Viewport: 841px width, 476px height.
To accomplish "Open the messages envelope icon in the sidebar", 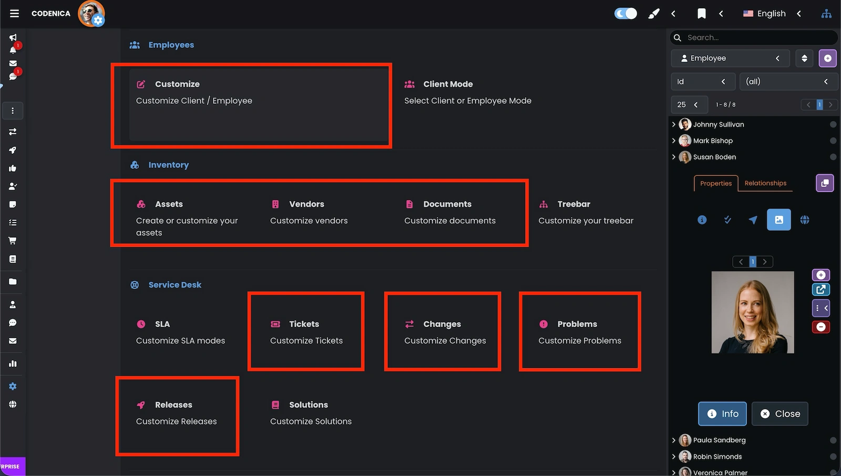I will (x=13, y=64).
